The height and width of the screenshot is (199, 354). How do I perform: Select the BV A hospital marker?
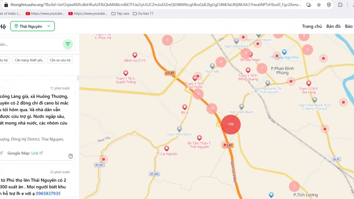click(x=185, y=107)
